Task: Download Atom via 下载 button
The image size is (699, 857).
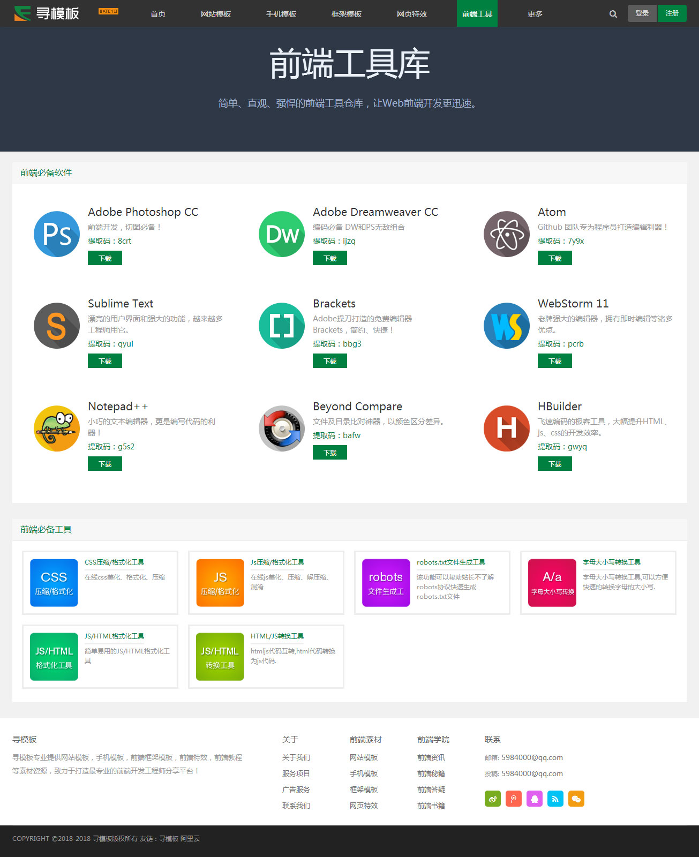Action: [555, 258]
